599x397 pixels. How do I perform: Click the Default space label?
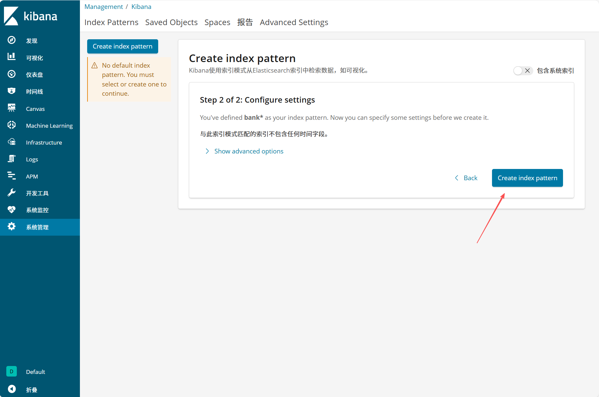(x=35, y=372)
